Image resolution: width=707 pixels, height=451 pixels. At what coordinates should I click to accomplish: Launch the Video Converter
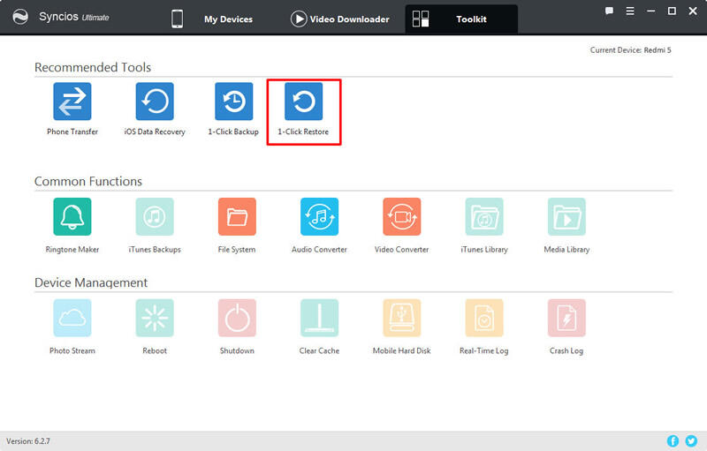pyautogui.click(x=401, y=216)
